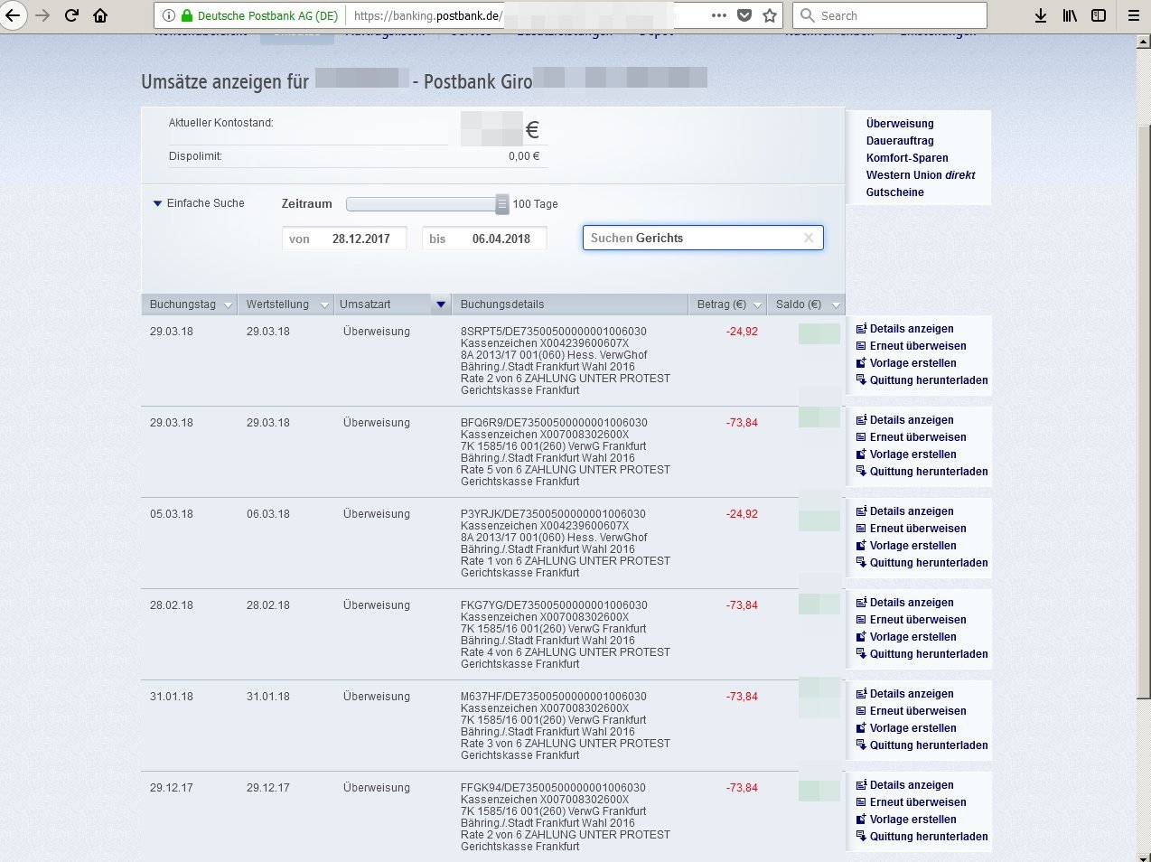The height and width of the screenshot is (862, 1151).
Task: Create a template from the FKG7YG transaction
Action: coord(905,637)
